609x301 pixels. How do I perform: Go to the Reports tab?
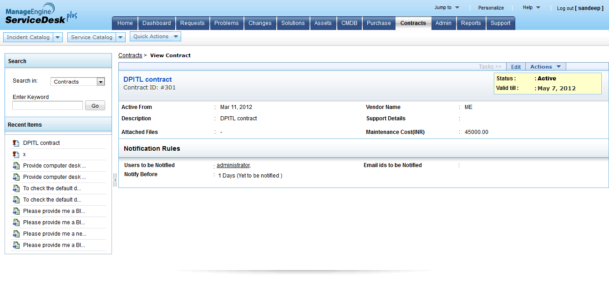[471, 23]
